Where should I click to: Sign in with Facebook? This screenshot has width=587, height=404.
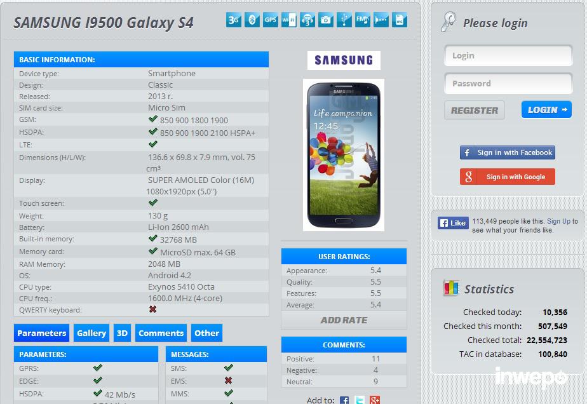point(507,152)
